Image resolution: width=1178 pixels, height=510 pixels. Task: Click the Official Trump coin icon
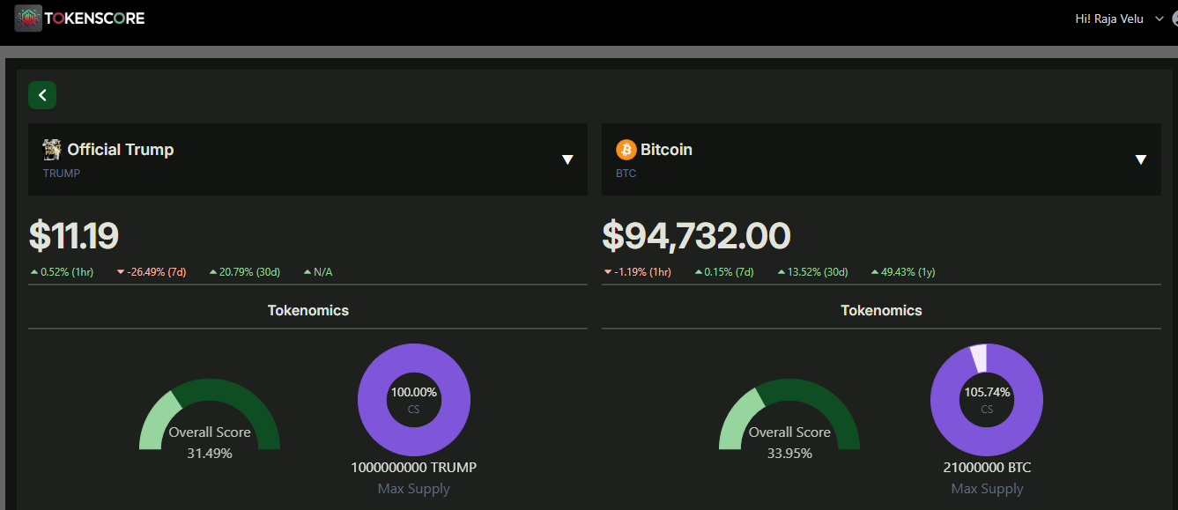[52, 149]
